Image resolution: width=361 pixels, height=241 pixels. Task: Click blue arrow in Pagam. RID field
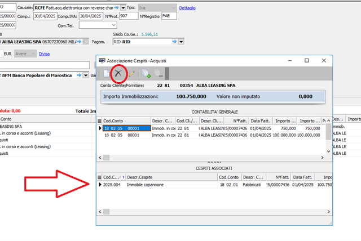pyautogui.click(x=174, y=42)
